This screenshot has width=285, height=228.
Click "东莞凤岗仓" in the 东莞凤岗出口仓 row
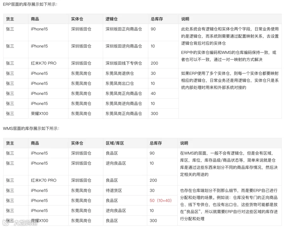point(81,83)
